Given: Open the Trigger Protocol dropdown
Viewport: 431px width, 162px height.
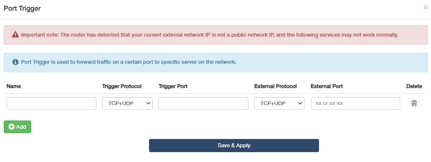Looking at the screenshot, I should point(127,103).
